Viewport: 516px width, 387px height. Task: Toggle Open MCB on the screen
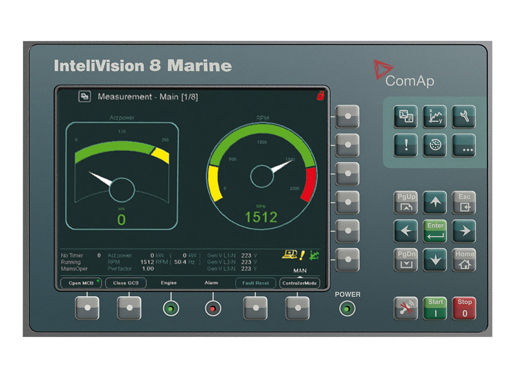81,283
